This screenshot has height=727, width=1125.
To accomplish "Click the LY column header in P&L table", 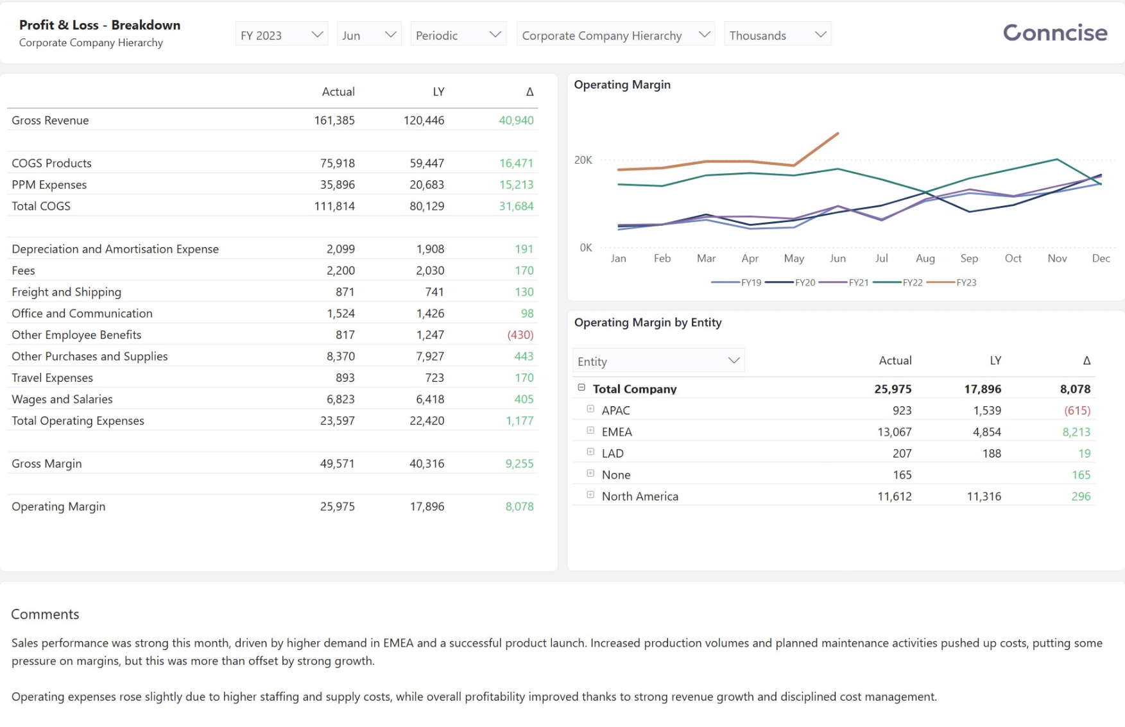I will (438, 92).
